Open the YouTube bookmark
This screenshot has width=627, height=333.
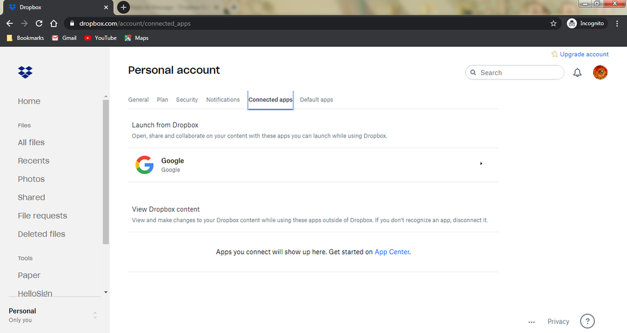[100, 38]
